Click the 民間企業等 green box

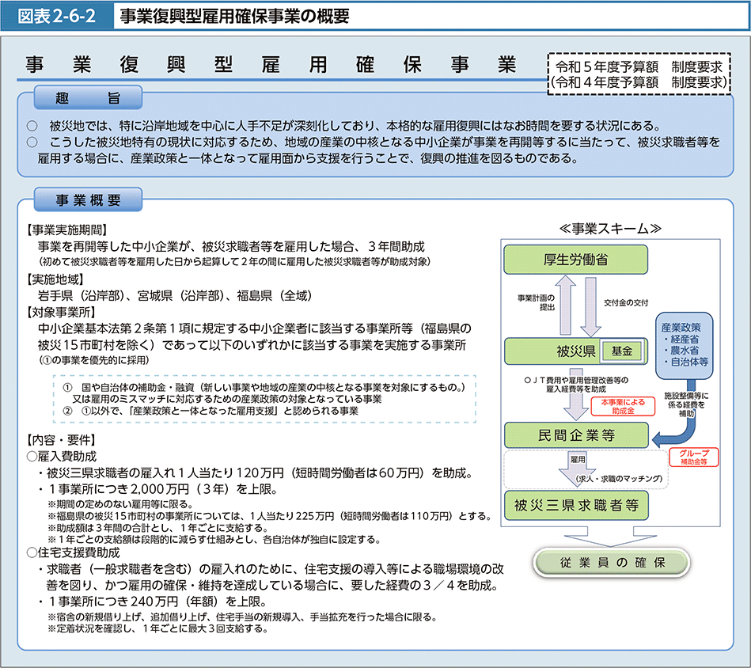tap(576, 435)
